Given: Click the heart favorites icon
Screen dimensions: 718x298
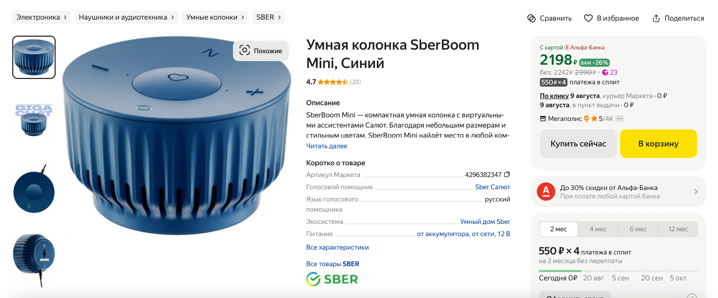Looking at the screenshot, I should pyautogui.click(x=588, y=18).
